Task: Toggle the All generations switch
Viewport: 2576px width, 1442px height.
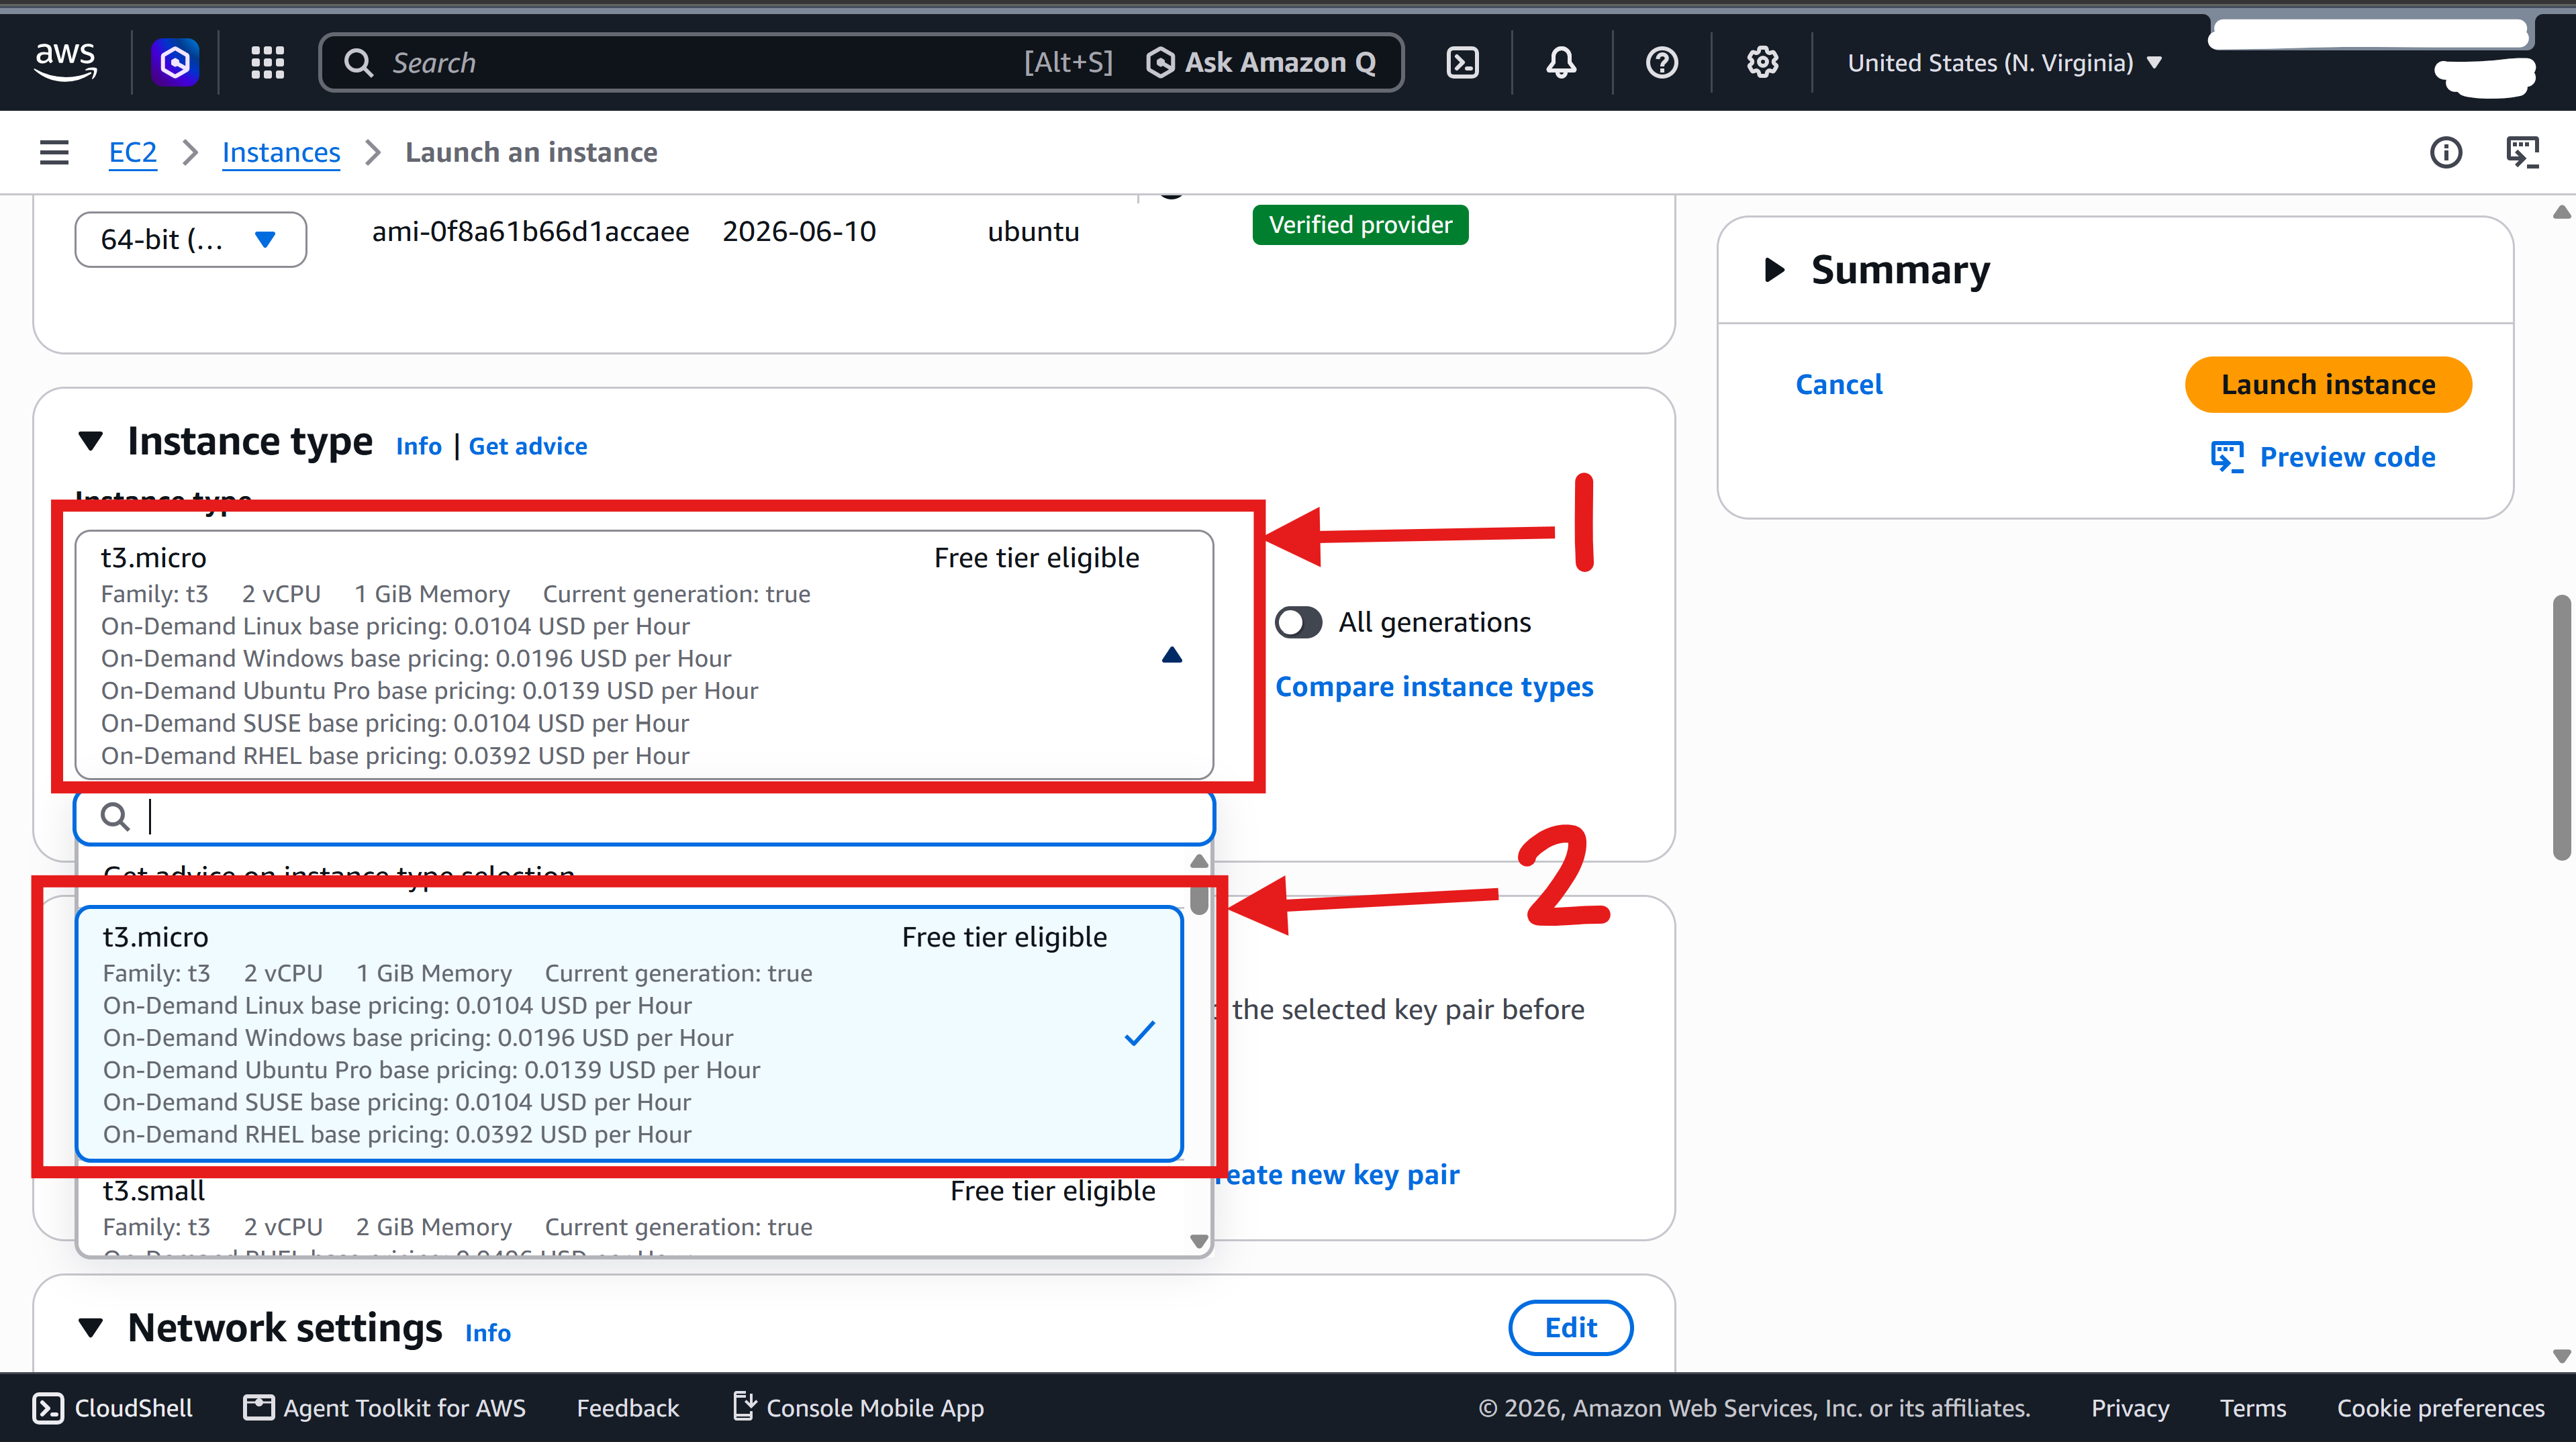Action: tap(1298, 622)
